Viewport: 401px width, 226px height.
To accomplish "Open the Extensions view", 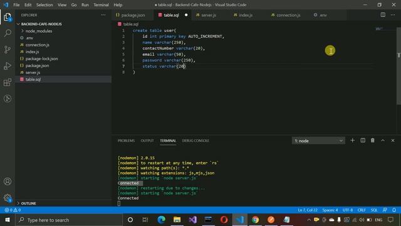I will coord(8,82).
